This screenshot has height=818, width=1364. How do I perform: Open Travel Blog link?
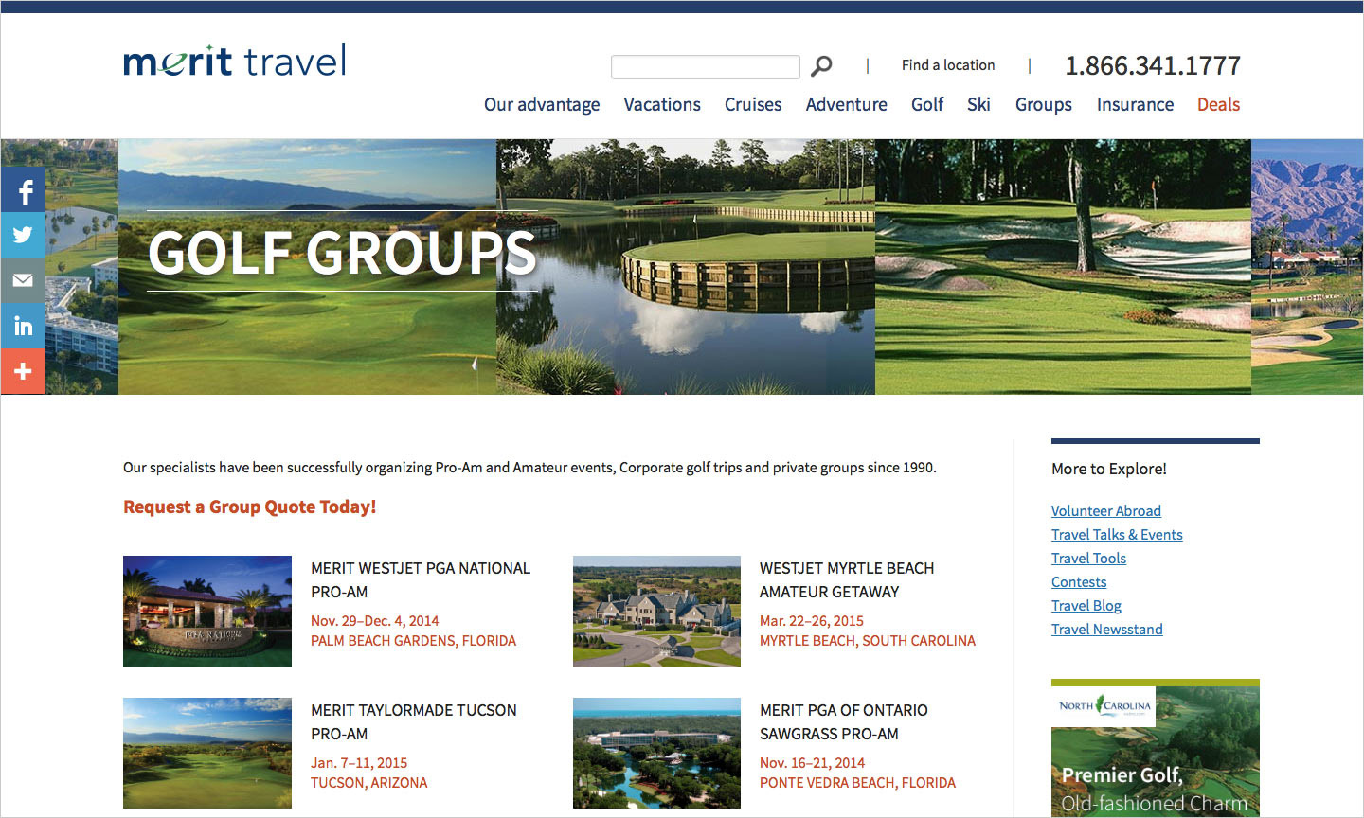point(1086,605)
